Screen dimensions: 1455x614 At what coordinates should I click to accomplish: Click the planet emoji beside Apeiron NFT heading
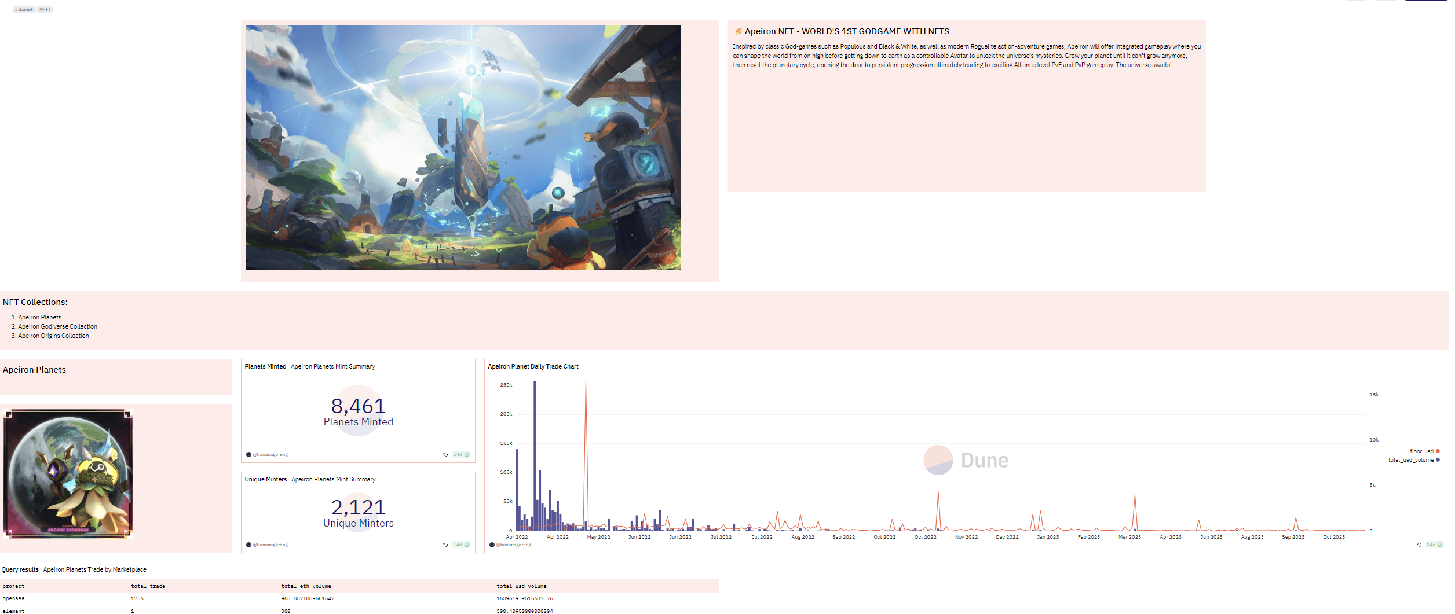(x=738, y=31)
